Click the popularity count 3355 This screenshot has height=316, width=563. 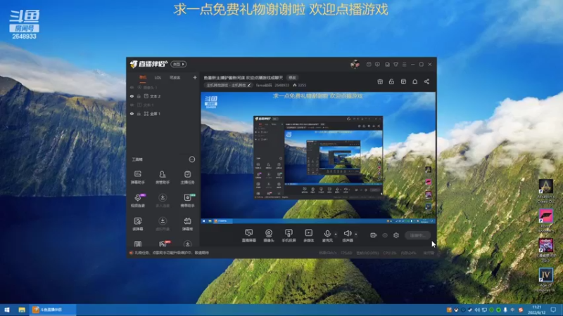(300, 85)
